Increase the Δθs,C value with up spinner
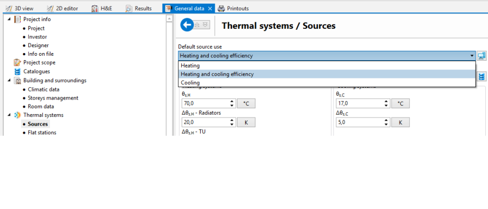Screen dimensions: 488x209 click(386, 120)
